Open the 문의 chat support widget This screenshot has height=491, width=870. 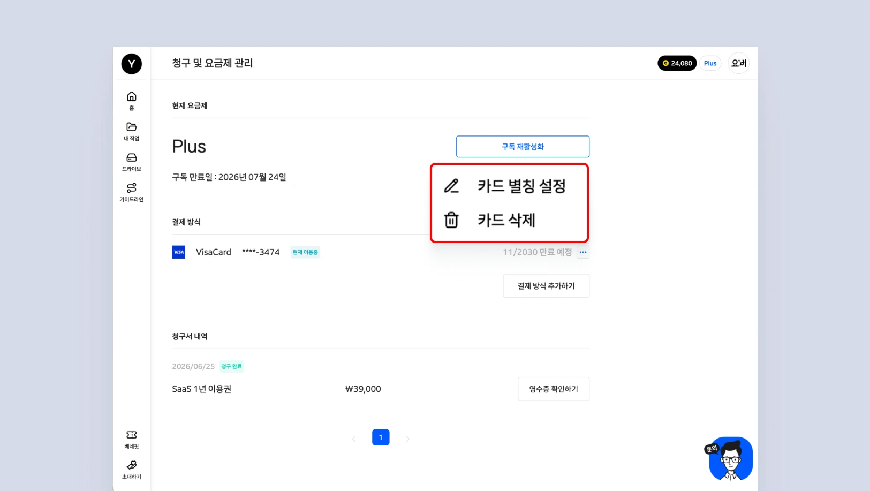(x=729, y=459)
